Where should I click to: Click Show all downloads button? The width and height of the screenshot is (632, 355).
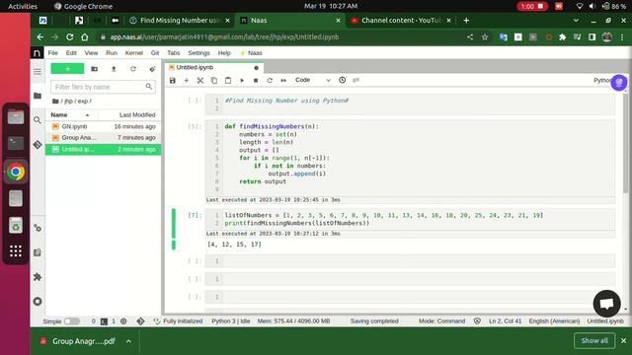coord(594,340)
